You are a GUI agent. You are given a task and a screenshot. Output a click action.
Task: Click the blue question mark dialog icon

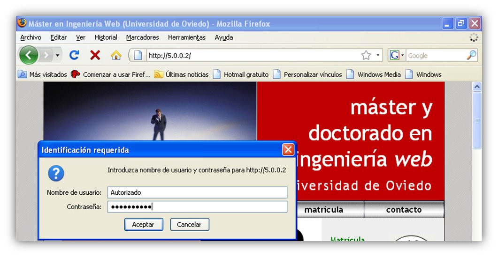pos(56,173)
